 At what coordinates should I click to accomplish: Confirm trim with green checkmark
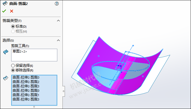coord(4,11)
